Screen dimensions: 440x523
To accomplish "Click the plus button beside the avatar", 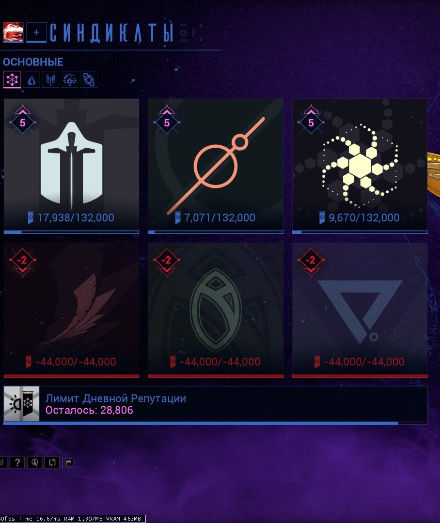I will tap(36, 32).
